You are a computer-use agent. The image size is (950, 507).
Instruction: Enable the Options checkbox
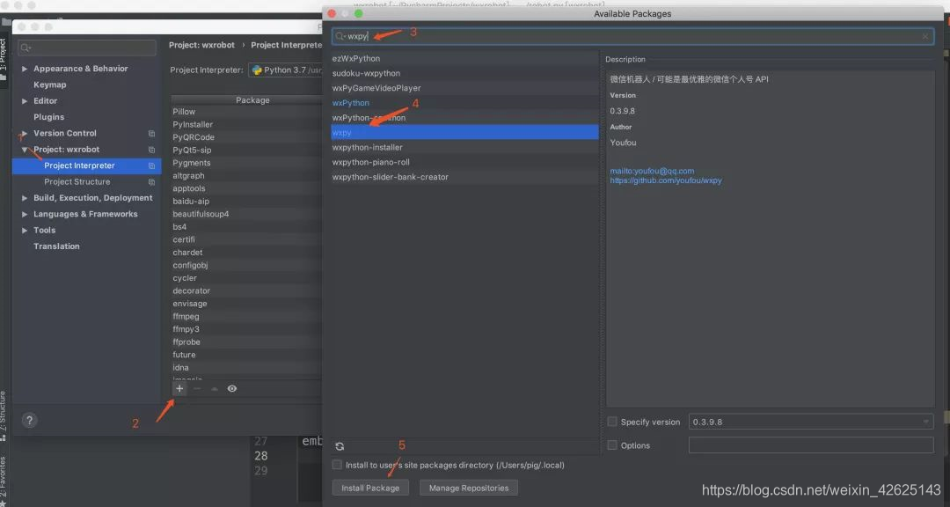click(612, 445)
